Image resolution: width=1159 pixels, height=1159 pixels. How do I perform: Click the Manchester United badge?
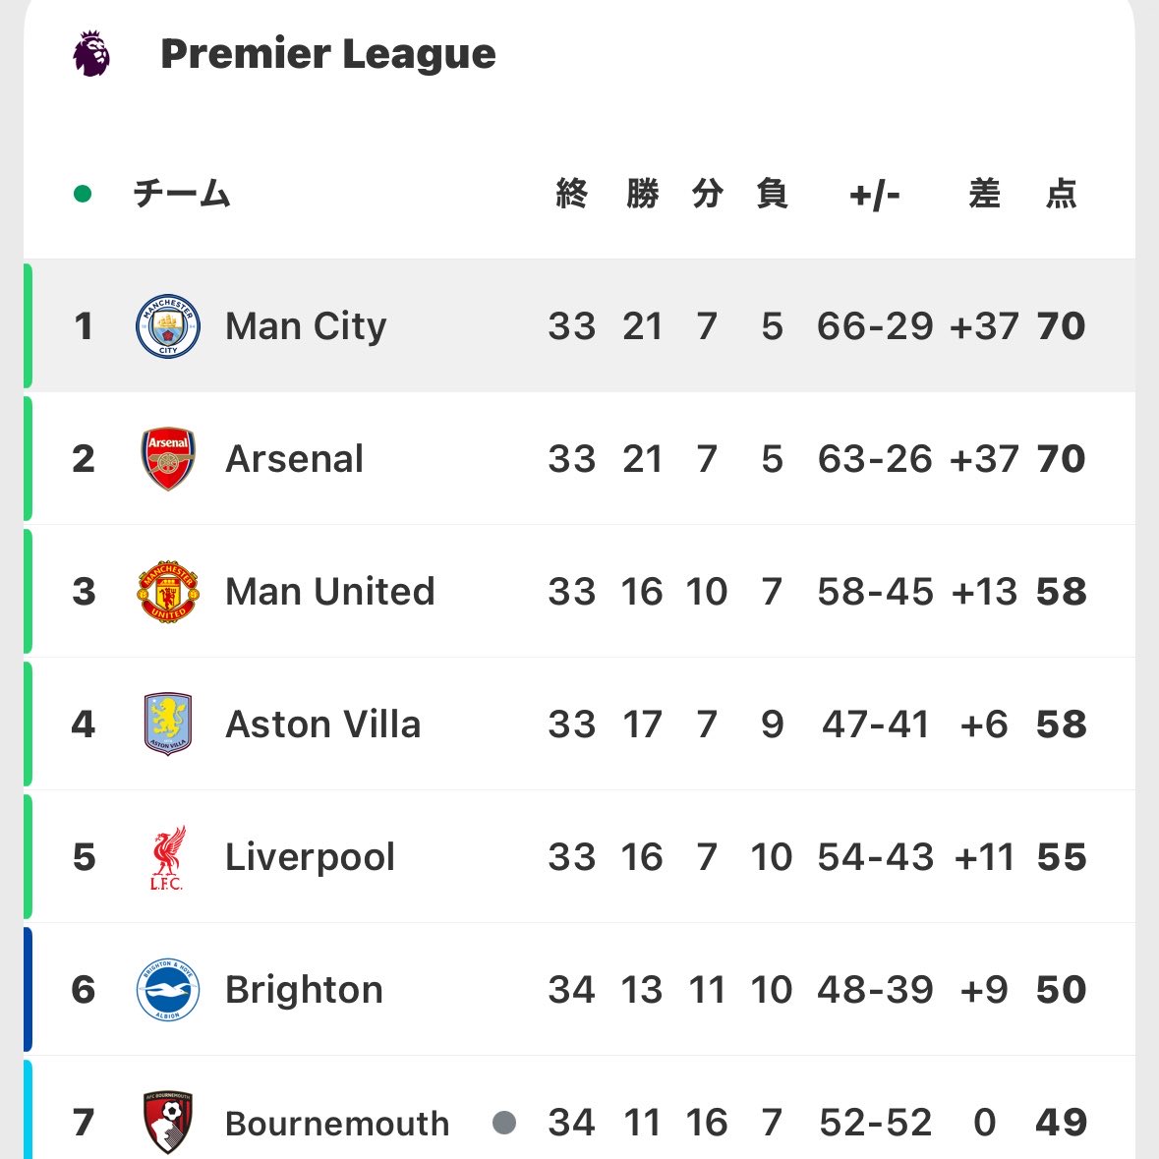[x=168, y=592]
